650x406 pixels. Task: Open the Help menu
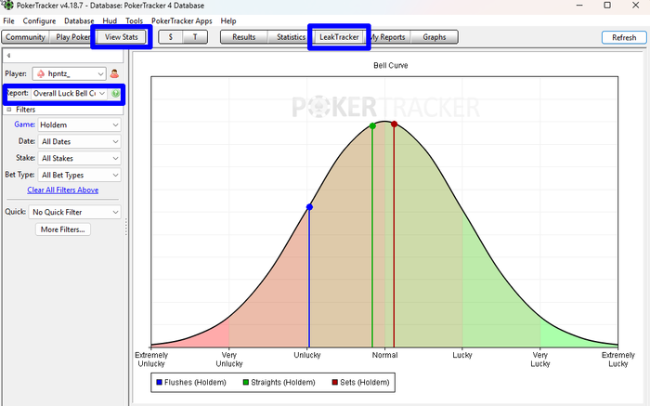click(228, 20)
